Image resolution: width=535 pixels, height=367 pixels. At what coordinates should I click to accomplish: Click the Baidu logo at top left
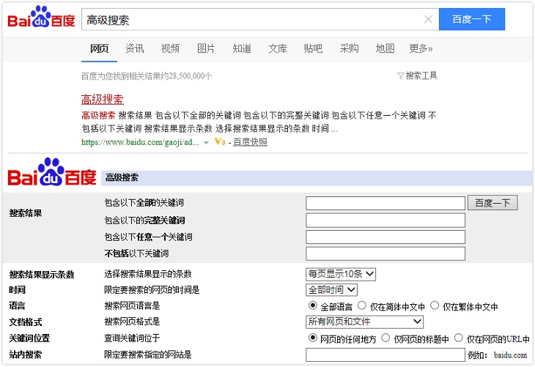(41, 18)
